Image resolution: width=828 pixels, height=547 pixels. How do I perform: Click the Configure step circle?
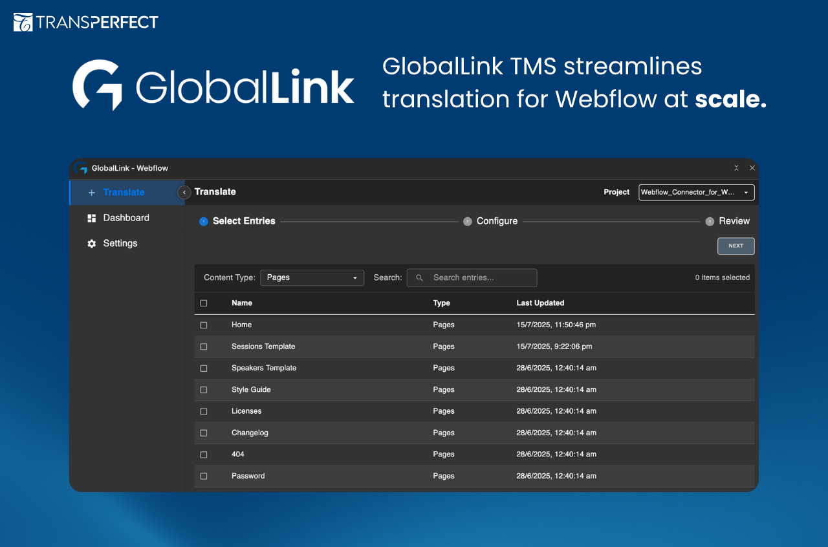click(x=468, y=221)
